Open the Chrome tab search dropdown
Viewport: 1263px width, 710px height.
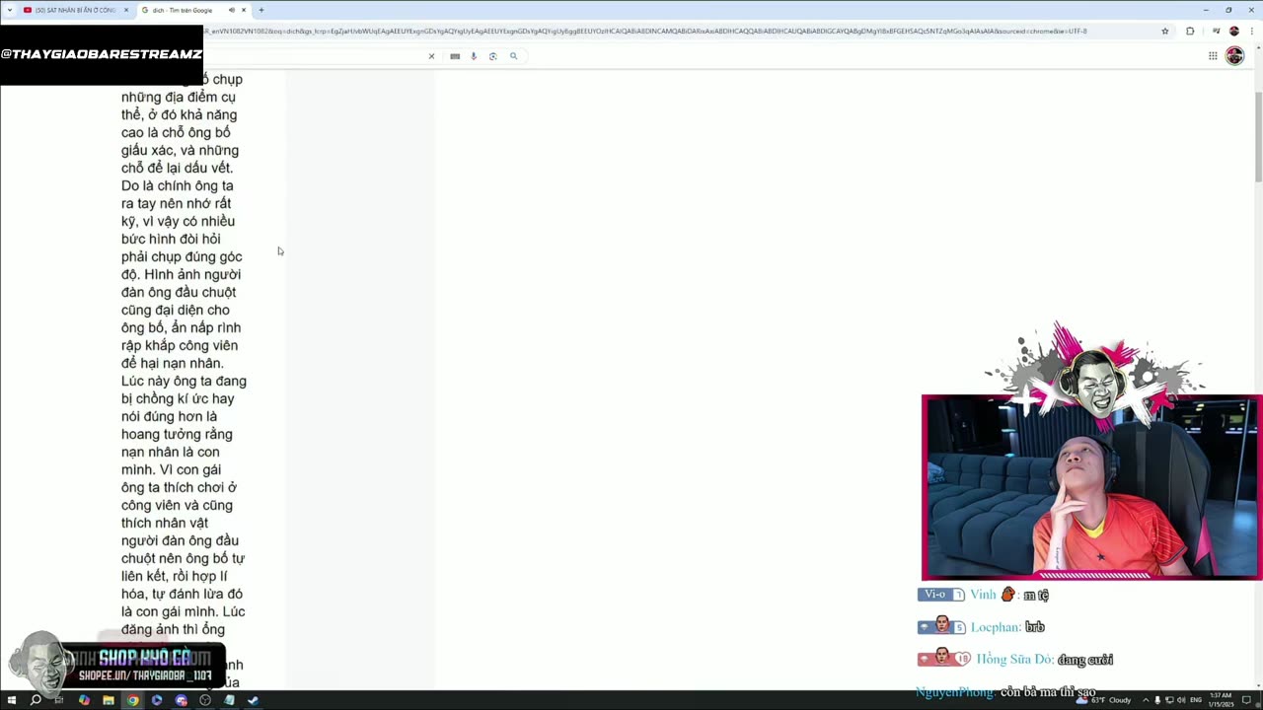(10, 10)
